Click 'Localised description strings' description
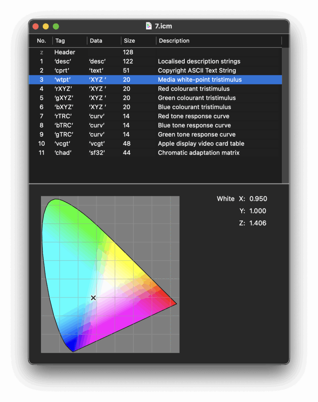 point(199,62)
